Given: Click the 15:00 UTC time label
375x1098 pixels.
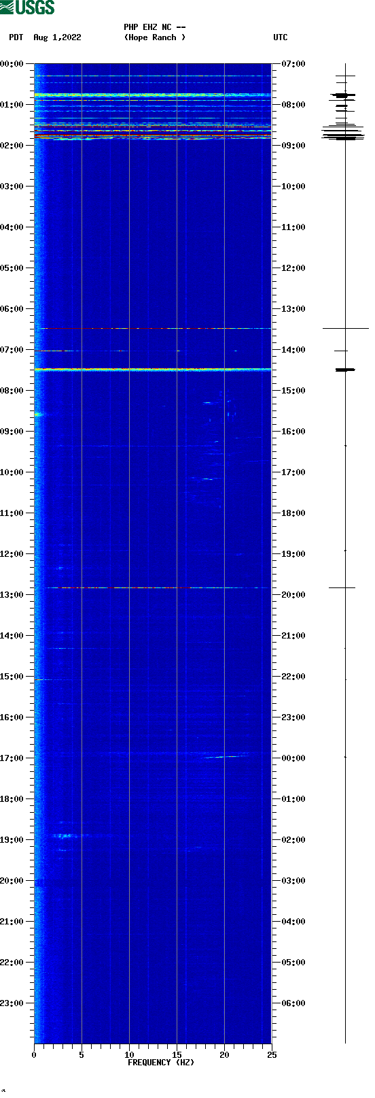Looking at the screenshot, I should 293,391.
